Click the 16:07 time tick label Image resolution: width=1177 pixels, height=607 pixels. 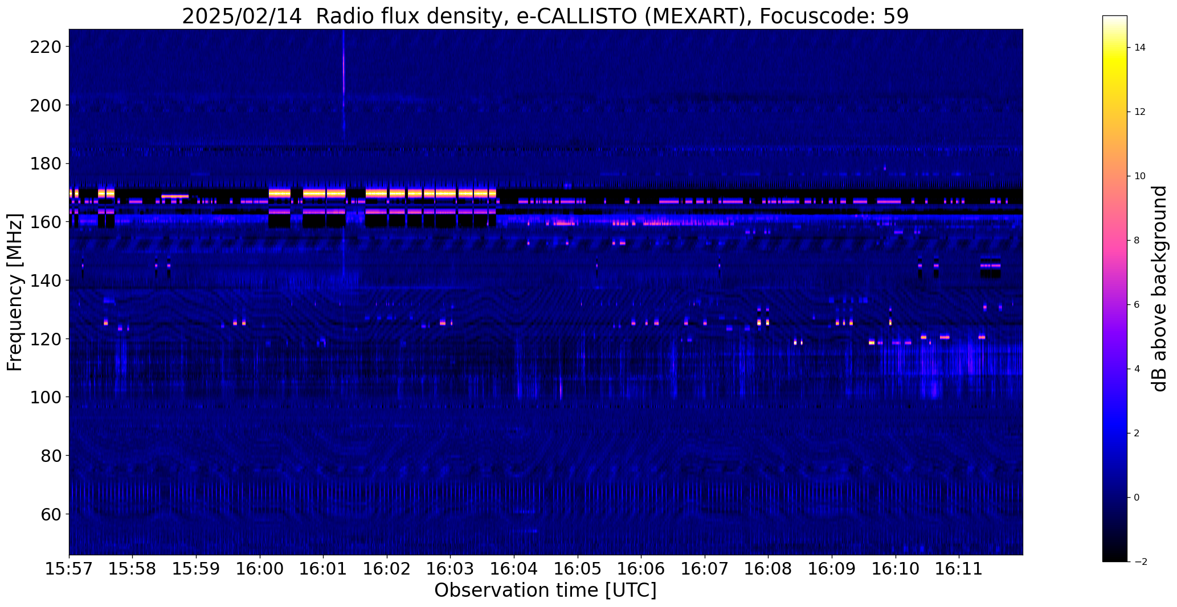pyautogui.click(x=705, y=569)
